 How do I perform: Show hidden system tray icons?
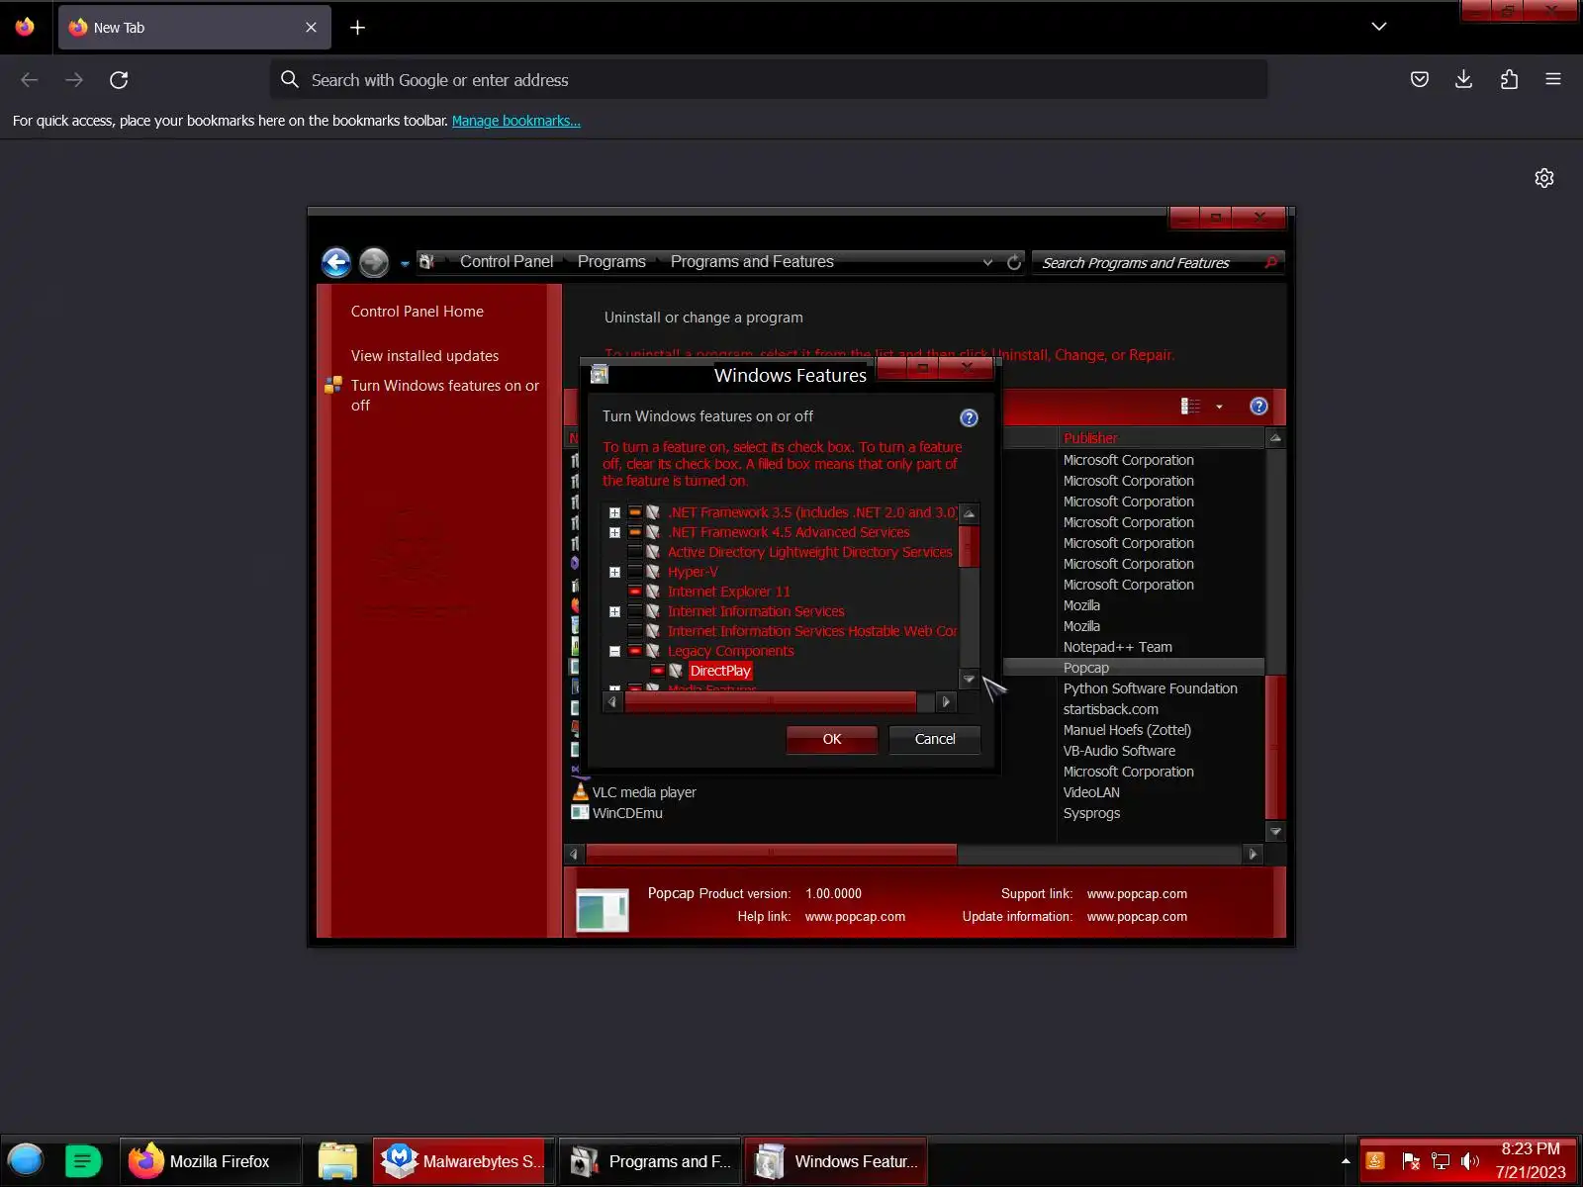[x=1346, y=1161]
